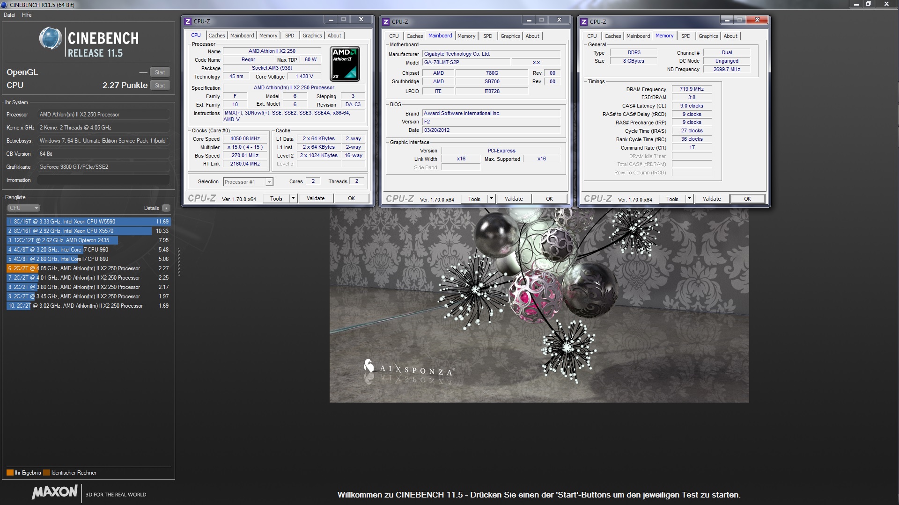Image resolution: width=899 pixels, height=505 pixels.
Task: Expand Tools arrow in CPU-Z CPU window
Action: (x=293, y=198)
